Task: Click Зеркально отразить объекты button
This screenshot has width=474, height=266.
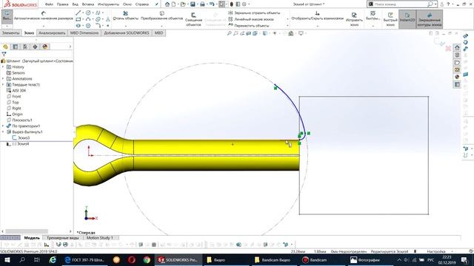Action: (x=254, y=13)
